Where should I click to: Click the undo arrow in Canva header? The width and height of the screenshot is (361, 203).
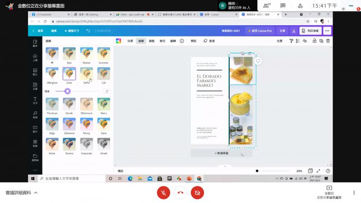click(88, 31)
